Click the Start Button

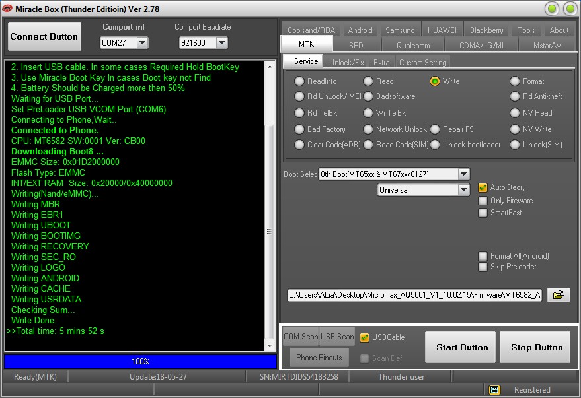coord(460,347)
